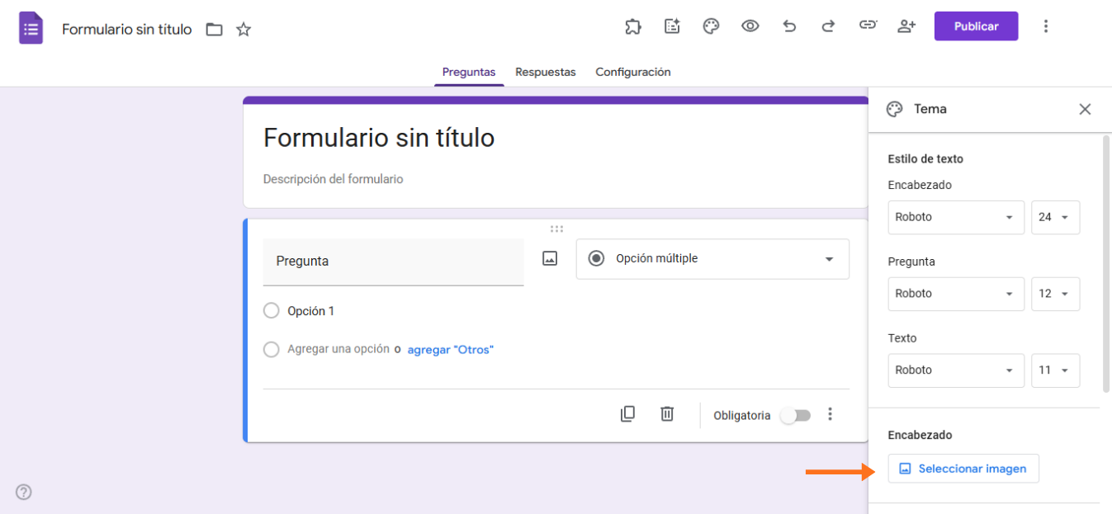Enable the Obligatoria toggle
Image resolution: width=1112 pixels, height=514 pixels.
tap(795, 415)
